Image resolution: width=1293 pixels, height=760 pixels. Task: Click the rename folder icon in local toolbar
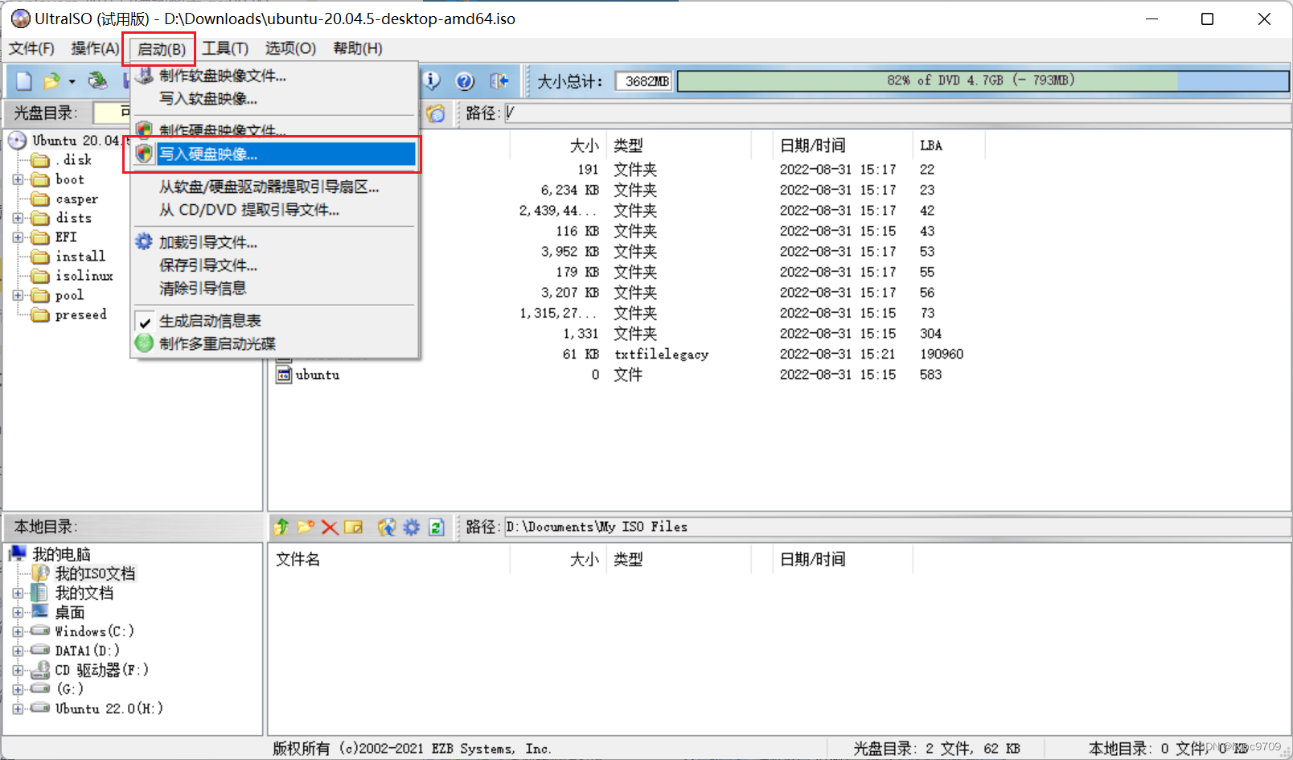(354, 527)
